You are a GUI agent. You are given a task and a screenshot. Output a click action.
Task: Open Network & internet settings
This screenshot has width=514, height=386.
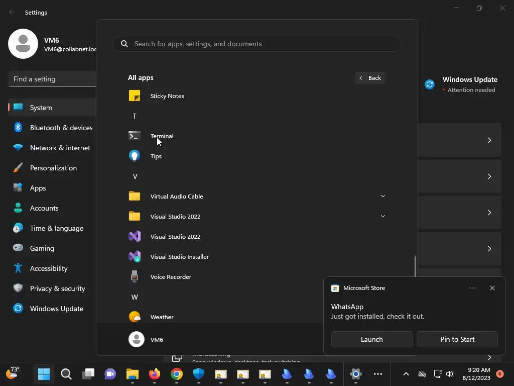(52, 148)
